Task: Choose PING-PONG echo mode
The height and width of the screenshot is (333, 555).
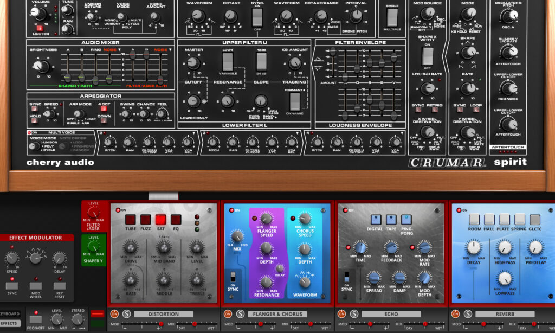Action: coord(406,220)
